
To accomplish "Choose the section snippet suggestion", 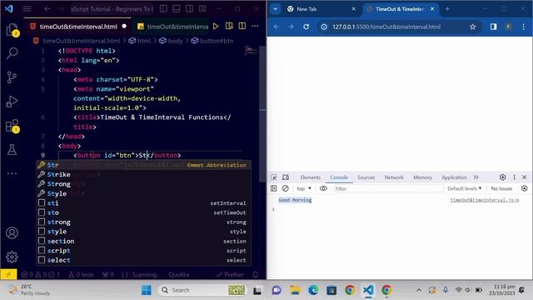I will tap(144, 241).
